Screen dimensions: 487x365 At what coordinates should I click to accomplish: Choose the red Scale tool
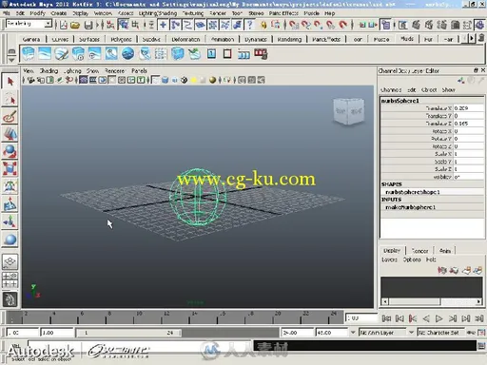(10, 169)
